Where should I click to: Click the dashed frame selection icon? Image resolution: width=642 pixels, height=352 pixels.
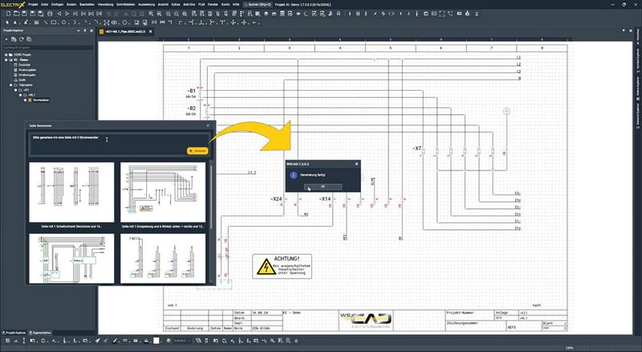pos(442,14)
